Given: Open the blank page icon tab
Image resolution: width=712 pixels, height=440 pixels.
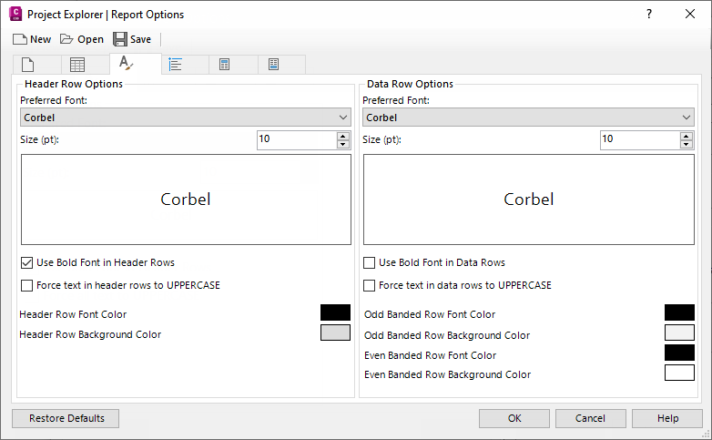Looking at the screenshot, I should (28, 65).
